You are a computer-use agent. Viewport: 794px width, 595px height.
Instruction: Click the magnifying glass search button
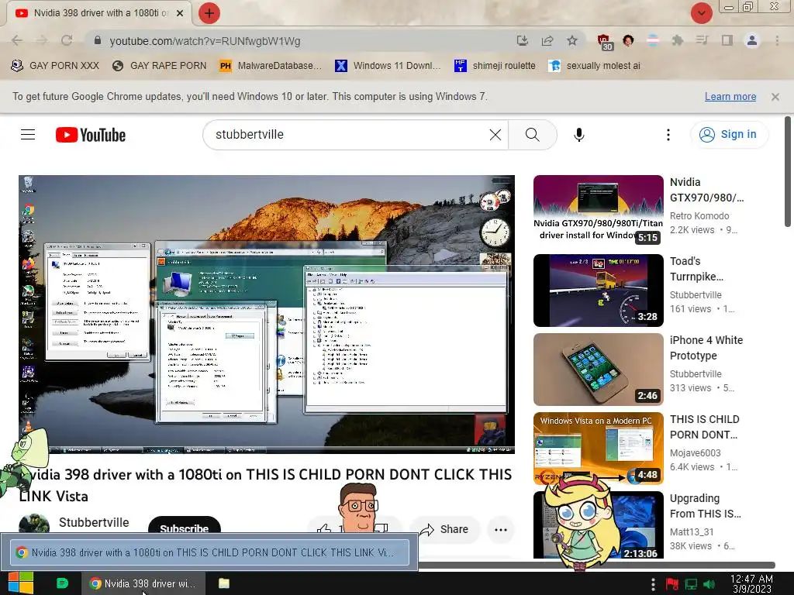[532, 135]
